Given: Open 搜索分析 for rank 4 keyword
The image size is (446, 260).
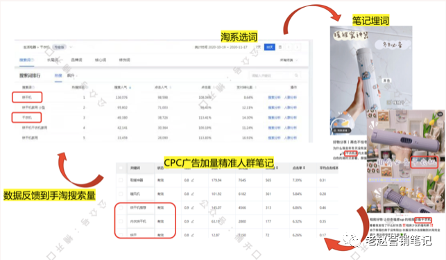Looking at the screenshot, I should pyautogui.click(x=274, y=128).
